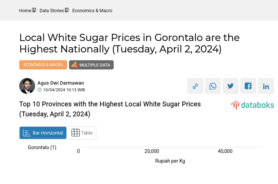Click the Multiple Data chart icon
This screenshot has height=184, width=278.
tap(75, 65)
